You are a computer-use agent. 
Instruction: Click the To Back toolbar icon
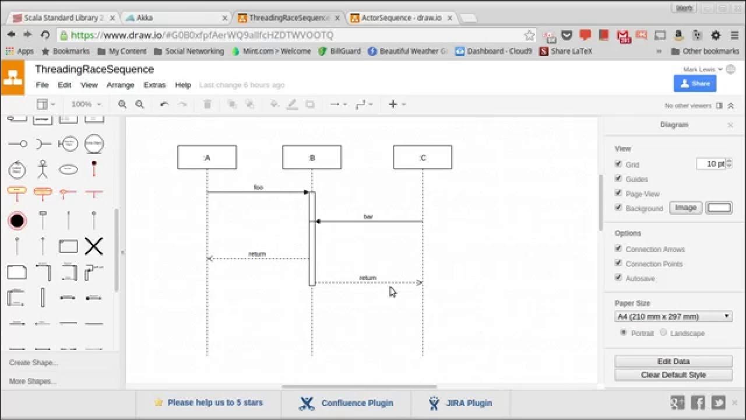pos(249,104)
